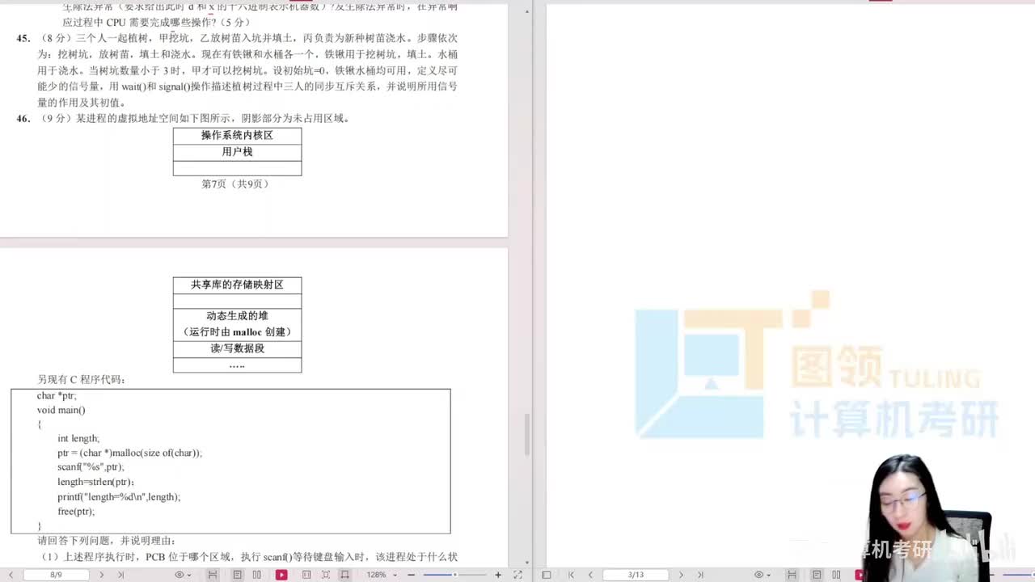Click question number 45. in the document
The height and width of the screenshot is (582, 1035).
23,38
